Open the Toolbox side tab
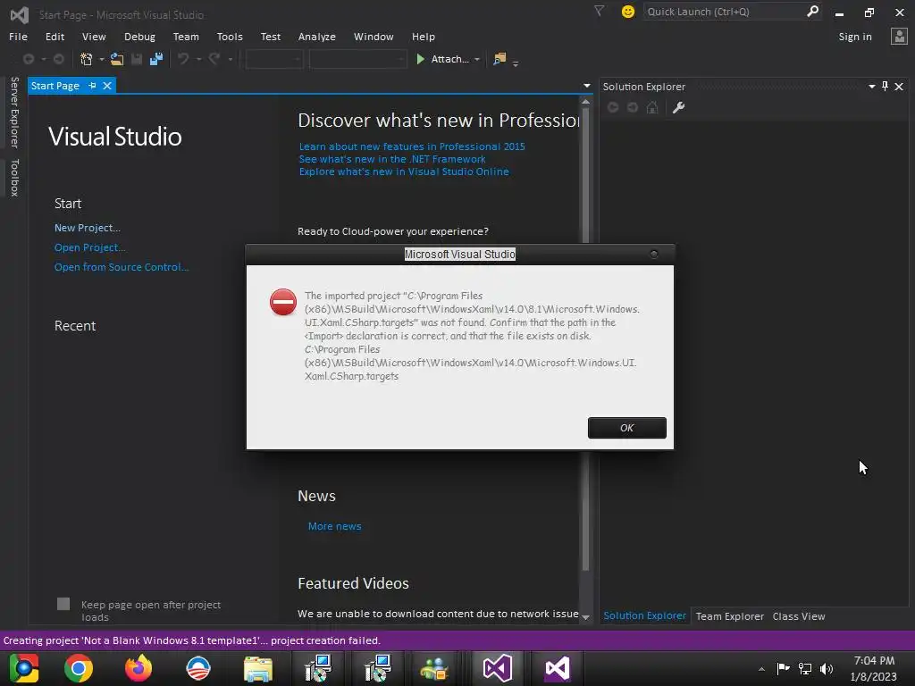Screen dimensions: 915x686 pos(14,178)
